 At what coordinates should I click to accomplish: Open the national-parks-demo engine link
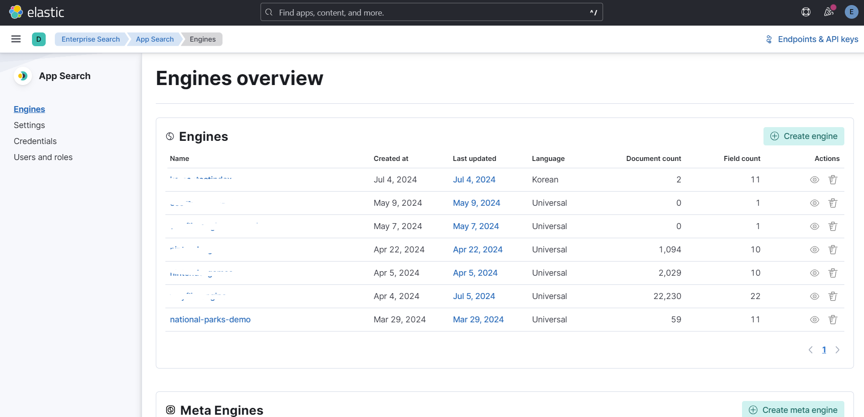tap(210, 320)
